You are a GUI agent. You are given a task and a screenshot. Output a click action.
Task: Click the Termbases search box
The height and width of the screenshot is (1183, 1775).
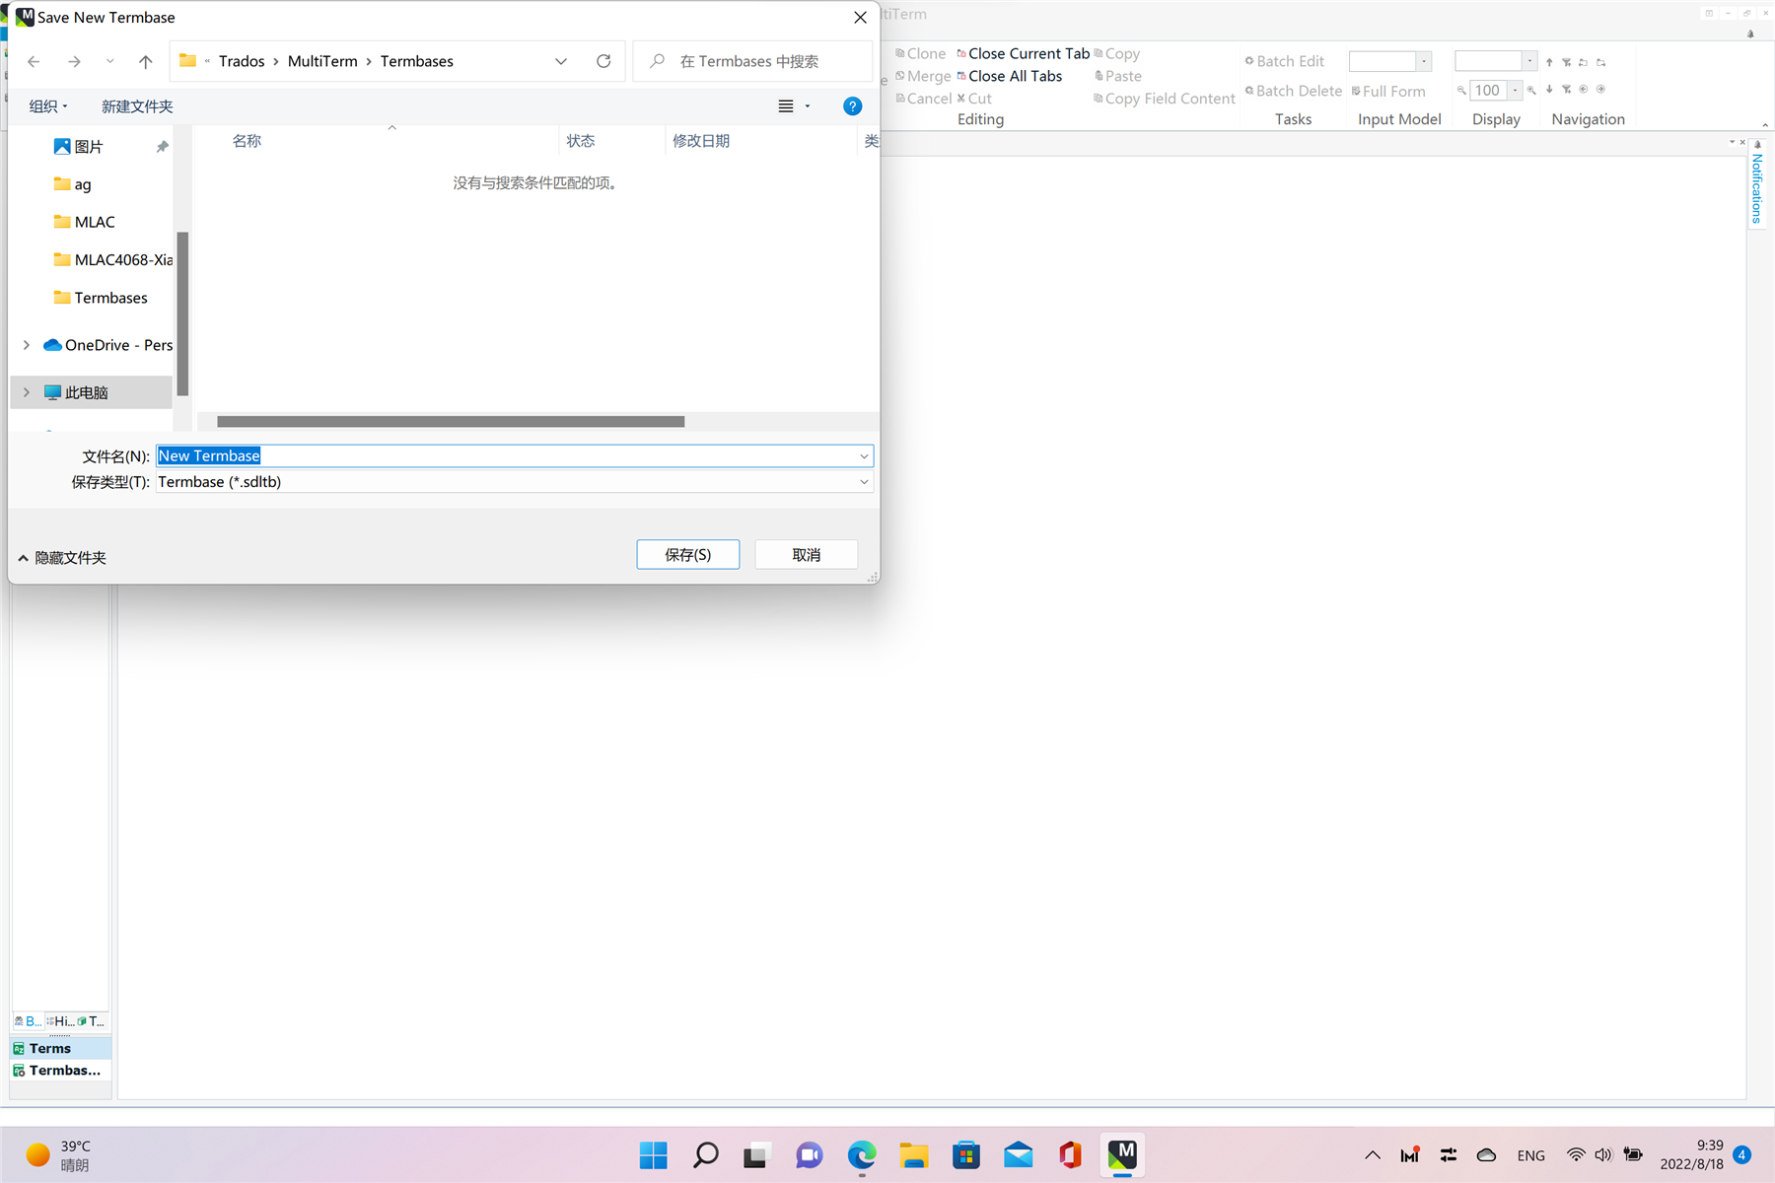[x=752, y=61]
